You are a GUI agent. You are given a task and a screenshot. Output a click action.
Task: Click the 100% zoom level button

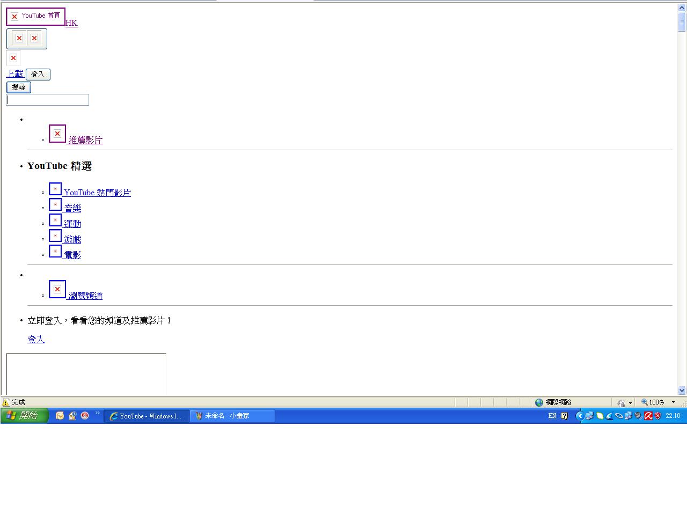click(653, 402)
